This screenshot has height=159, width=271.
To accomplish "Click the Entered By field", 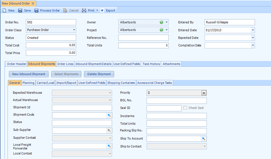I will click(x=230, y=22).
